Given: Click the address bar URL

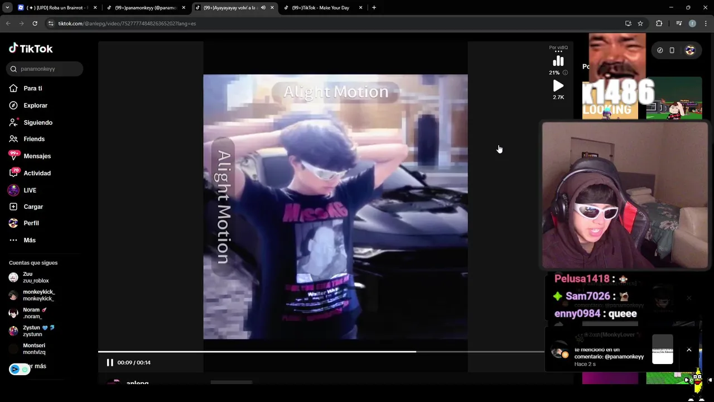Looking at the screenshot, I should point(127,23).
